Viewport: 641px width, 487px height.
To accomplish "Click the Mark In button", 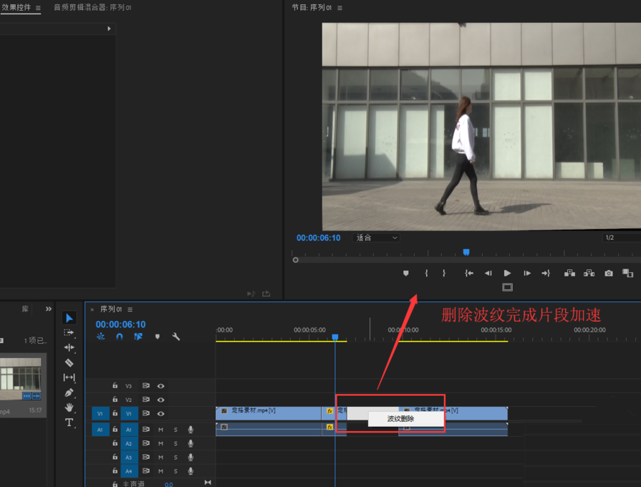I will click(x=427, y=274).
